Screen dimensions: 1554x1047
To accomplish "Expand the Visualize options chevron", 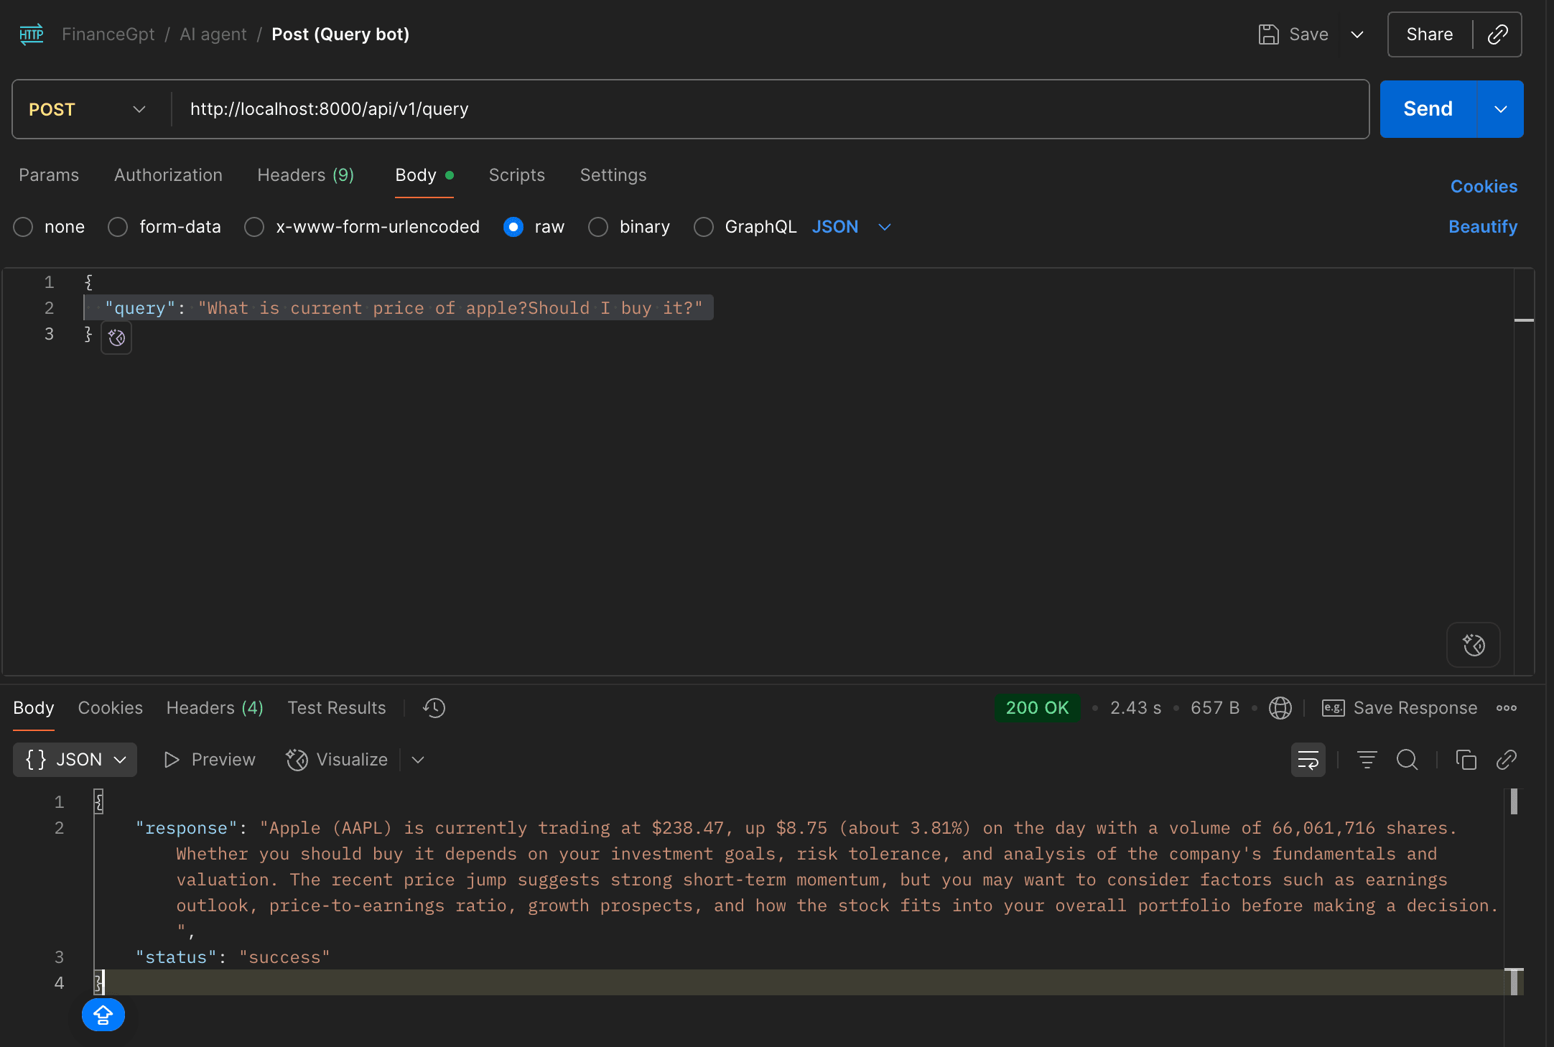I will click(x=418, y=760).
